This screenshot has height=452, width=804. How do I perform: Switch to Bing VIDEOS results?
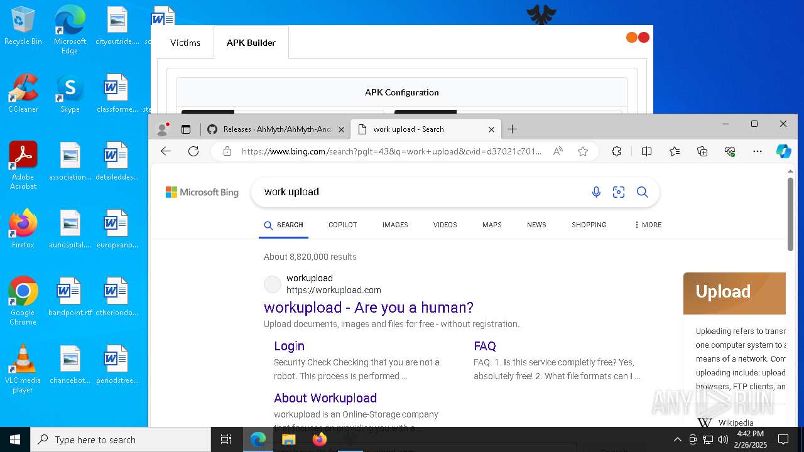(445, 225)
